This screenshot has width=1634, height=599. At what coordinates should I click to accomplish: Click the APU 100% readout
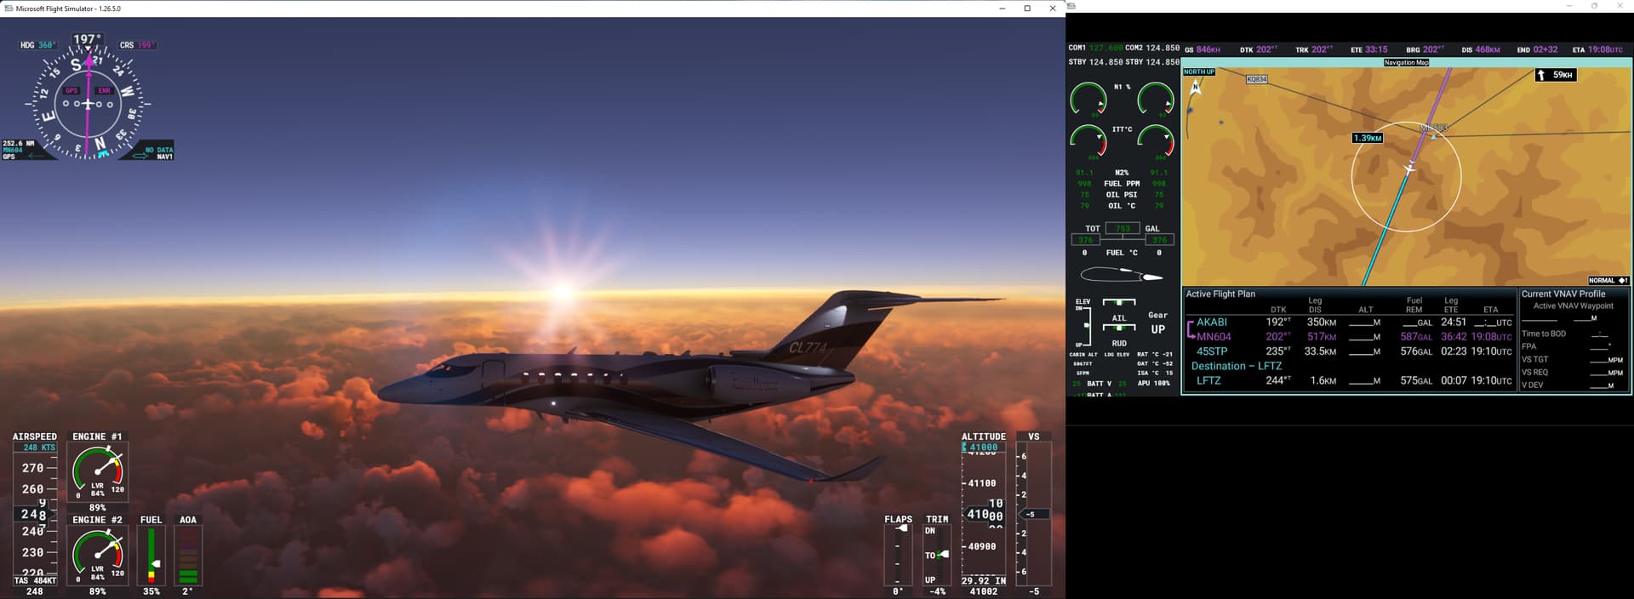1153,384
